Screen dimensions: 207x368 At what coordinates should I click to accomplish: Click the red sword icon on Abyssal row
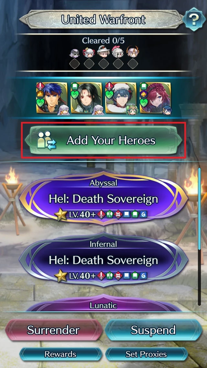pos(101,214)
